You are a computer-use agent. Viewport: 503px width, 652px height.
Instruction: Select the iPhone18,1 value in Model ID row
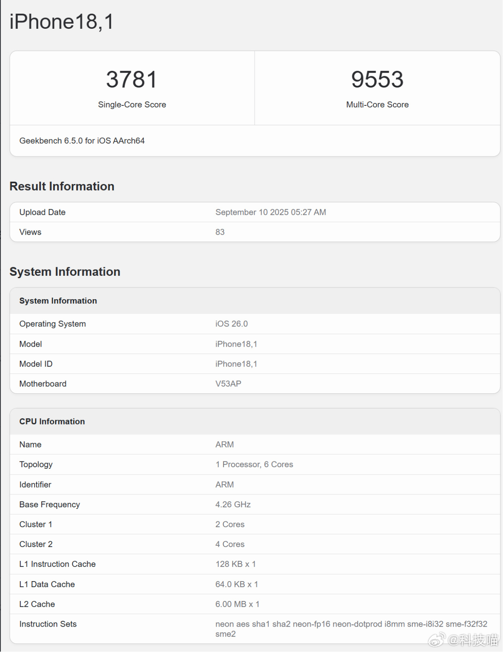(x=236, y=364)
